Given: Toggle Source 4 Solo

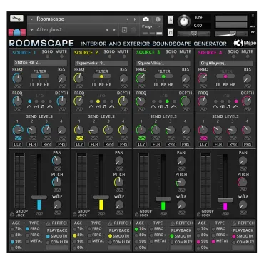Looking at the screenshot, I should [x=233, y=56].
